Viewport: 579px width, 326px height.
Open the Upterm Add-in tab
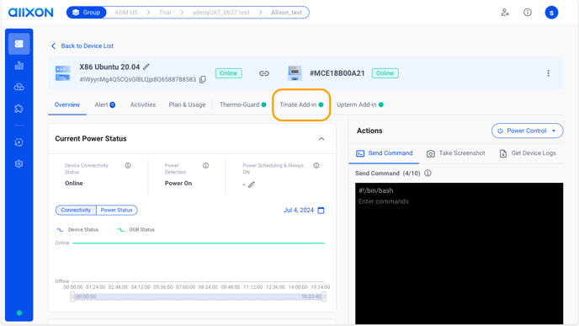[x=359, y=104]
